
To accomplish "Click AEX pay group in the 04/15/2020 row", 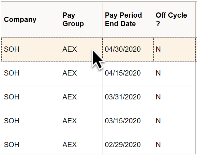I will [69, 73].
